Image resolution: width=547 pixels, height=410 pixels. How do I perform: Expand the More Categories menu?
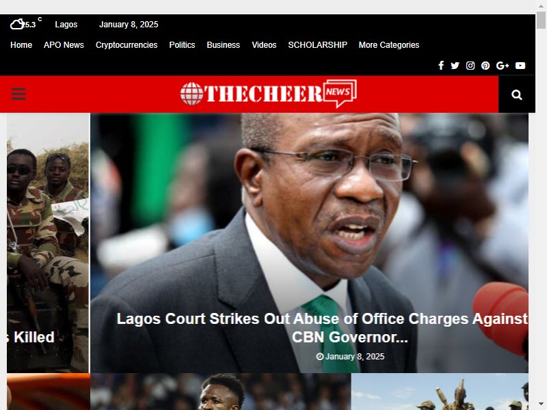[x=388, y=45]
